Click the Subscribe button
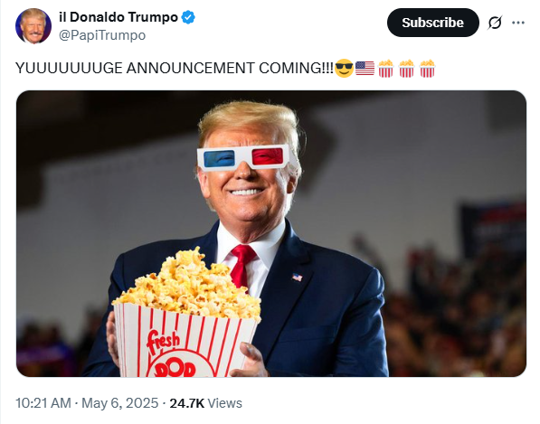Screen dimensions: 540x424 point(433,23)
